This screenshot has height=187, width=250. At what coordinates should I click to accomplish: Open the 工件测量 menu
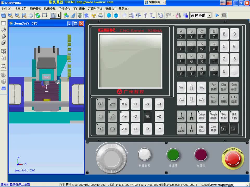click(79, 9)
